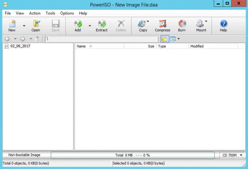The image size is (248, 169).
Task: Click the Total 0 MB capacity bar
Action: [133, 155]
